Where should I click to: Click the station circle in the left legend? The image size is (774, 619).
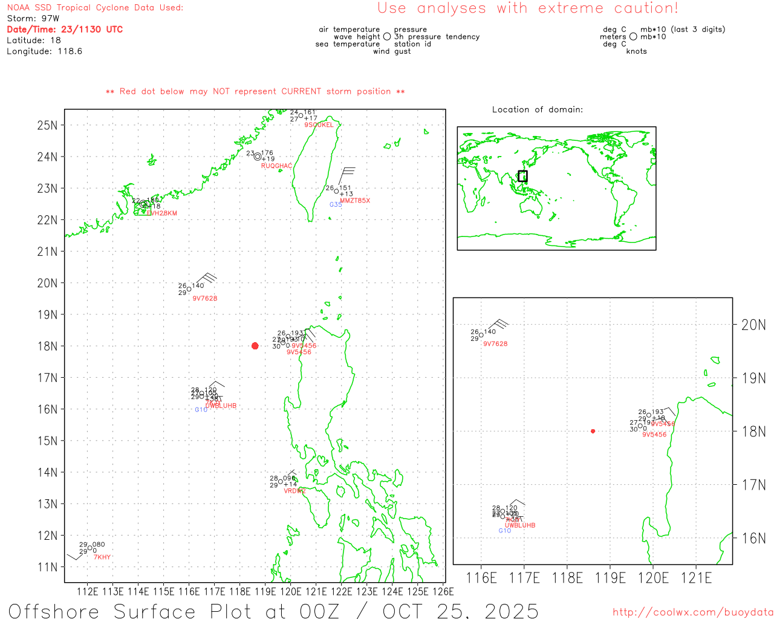(x=387, y=37)
